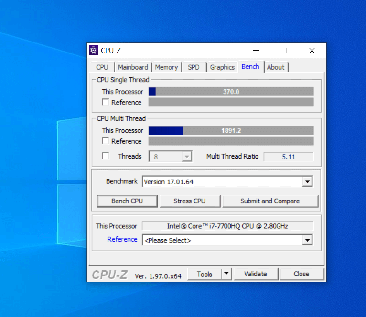This screenshot has width=366, height=317.
Task: Go to the Memory tab
Action: [x=166, y=67]
